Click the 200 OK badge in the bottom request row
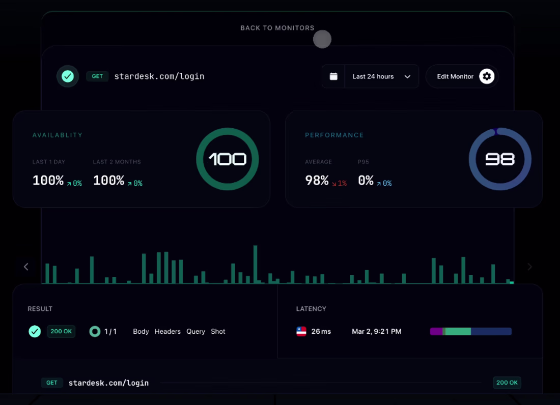The image size is (560, 405). click(x=507, y=383)
